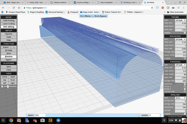This screenshot has height=124, width=187.
Task: Toggle the Facing enable checkbox
Action: pos(185,33)
